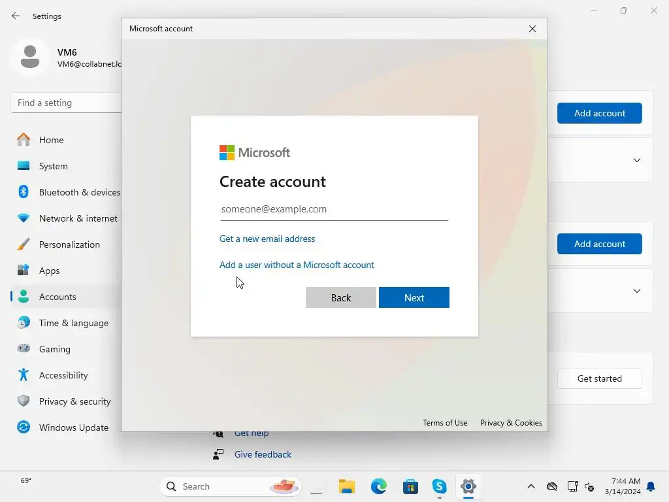This screenshot has width=669, height=502.
Task: Launch Microsoft Edge from the taskbar
Action: point(379,486)
